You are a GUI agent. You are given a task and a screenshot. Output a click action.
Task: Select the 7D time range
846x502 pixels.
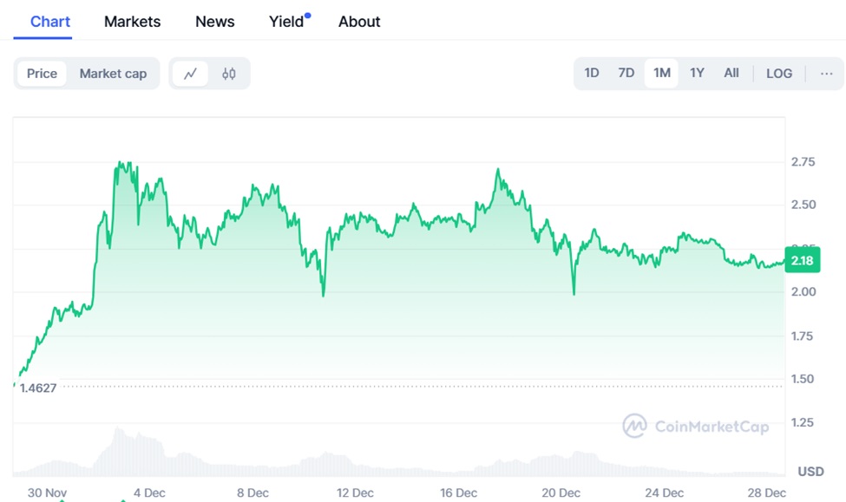pyautogui.click(x=626, y=73)
